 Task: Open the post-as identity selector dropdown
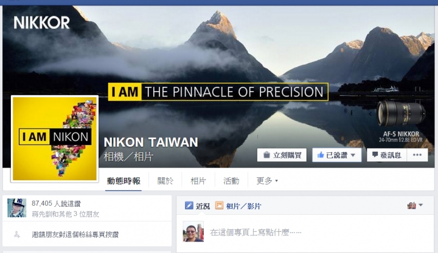(x=415, y=206)
